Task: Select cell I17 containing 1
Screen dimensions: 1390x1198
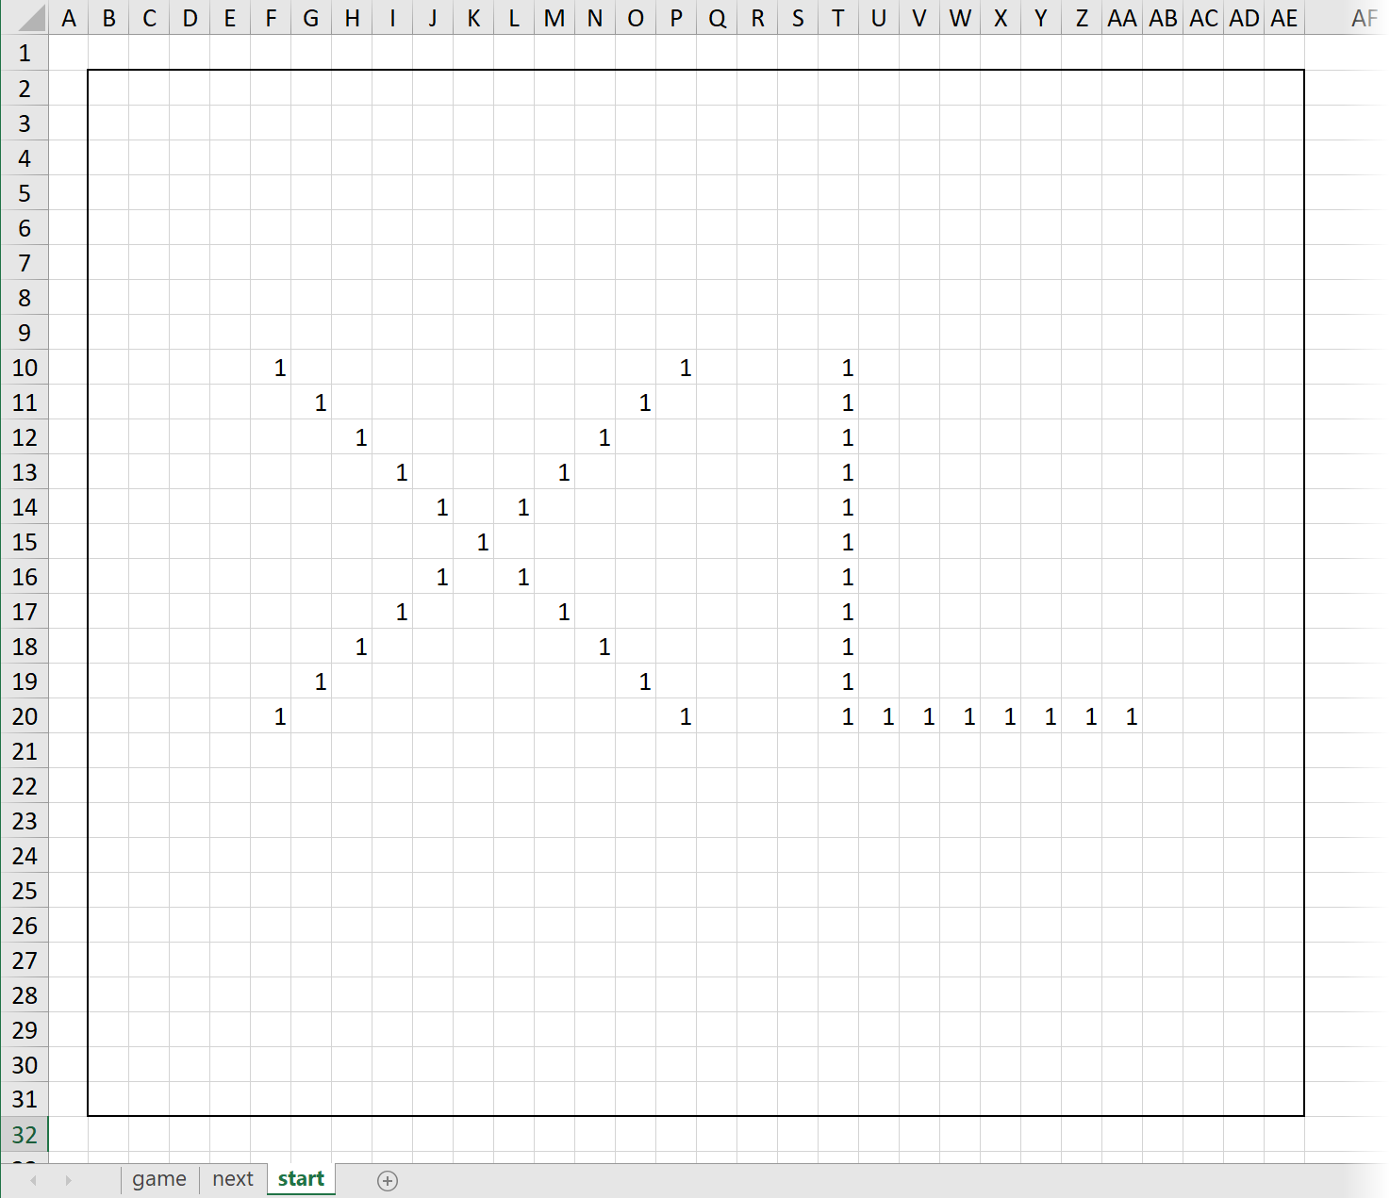Action: pos(392,611)
